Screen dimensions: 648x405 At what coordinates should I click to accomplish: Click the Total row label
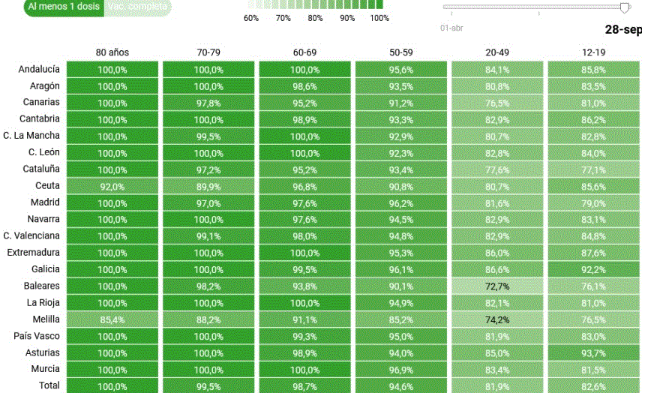coord(48,385)
